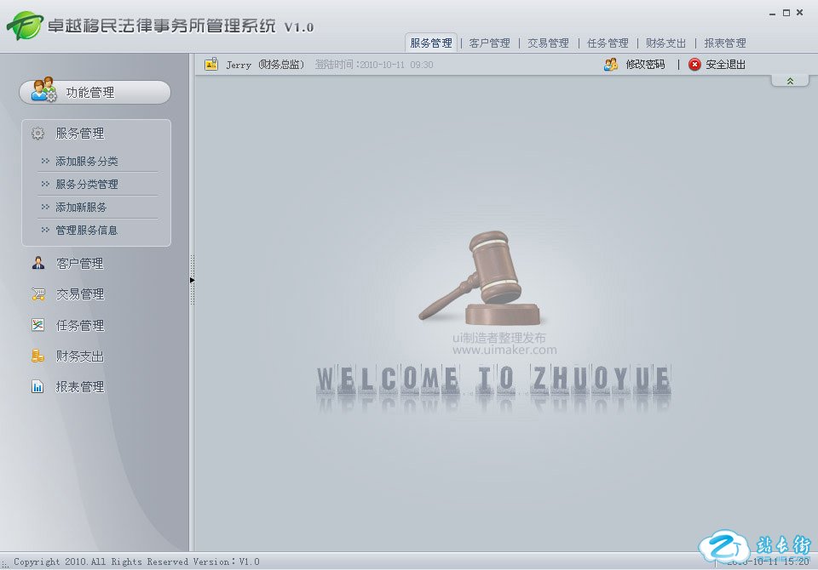Click the gear icon beside 服务管理

(x=37, y=134)
